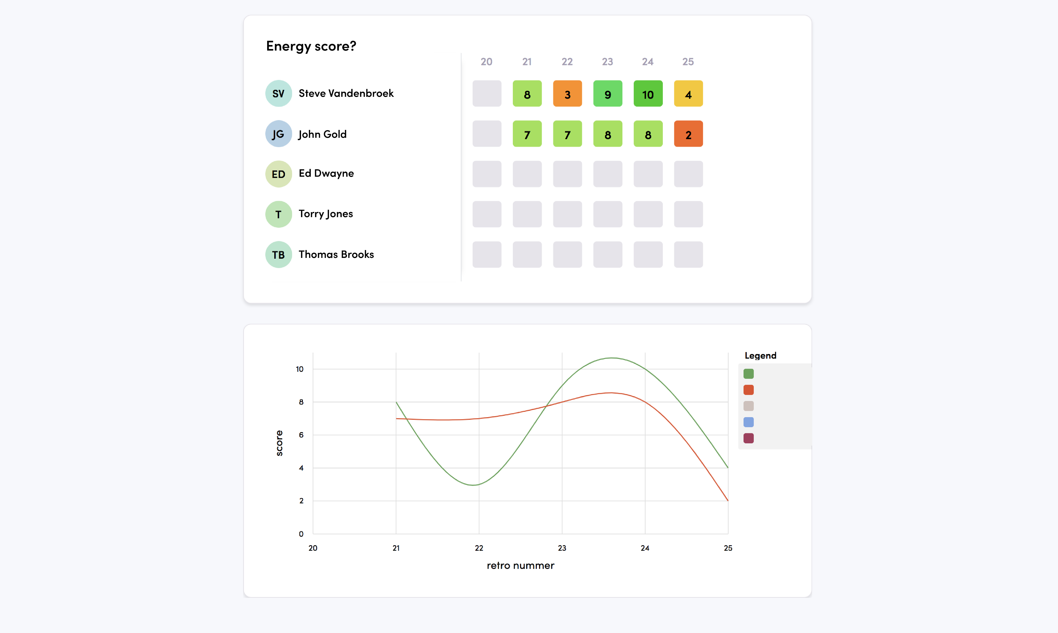Select Steve's yellow score 4 cell
1058x633 pixels.
tap(688, 93)
